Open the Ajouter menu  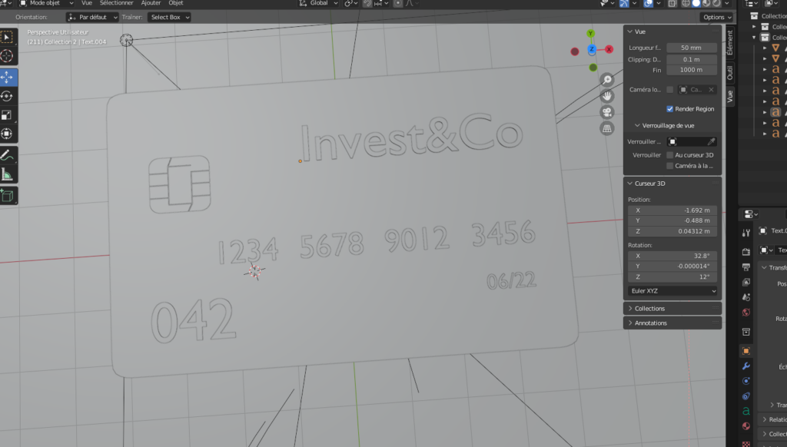click(151, 3)
